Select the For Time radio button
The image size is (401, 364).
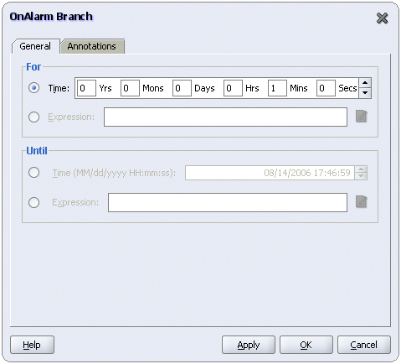click(x=33, y=88)
